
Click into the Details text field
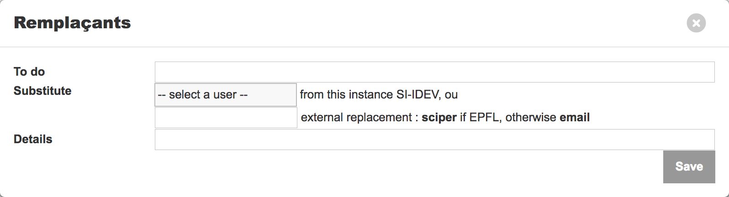pyautogui.click(x=434, y=140)
